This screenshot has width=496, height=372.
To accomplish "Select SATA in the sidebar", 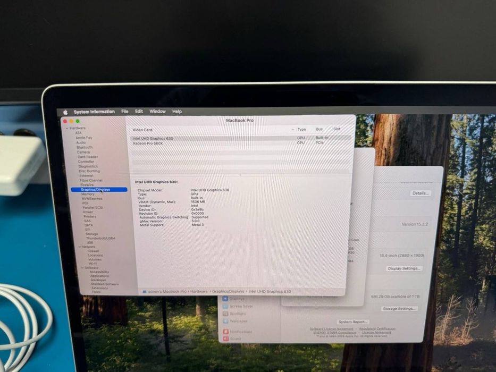I will [x=89, y=225].
